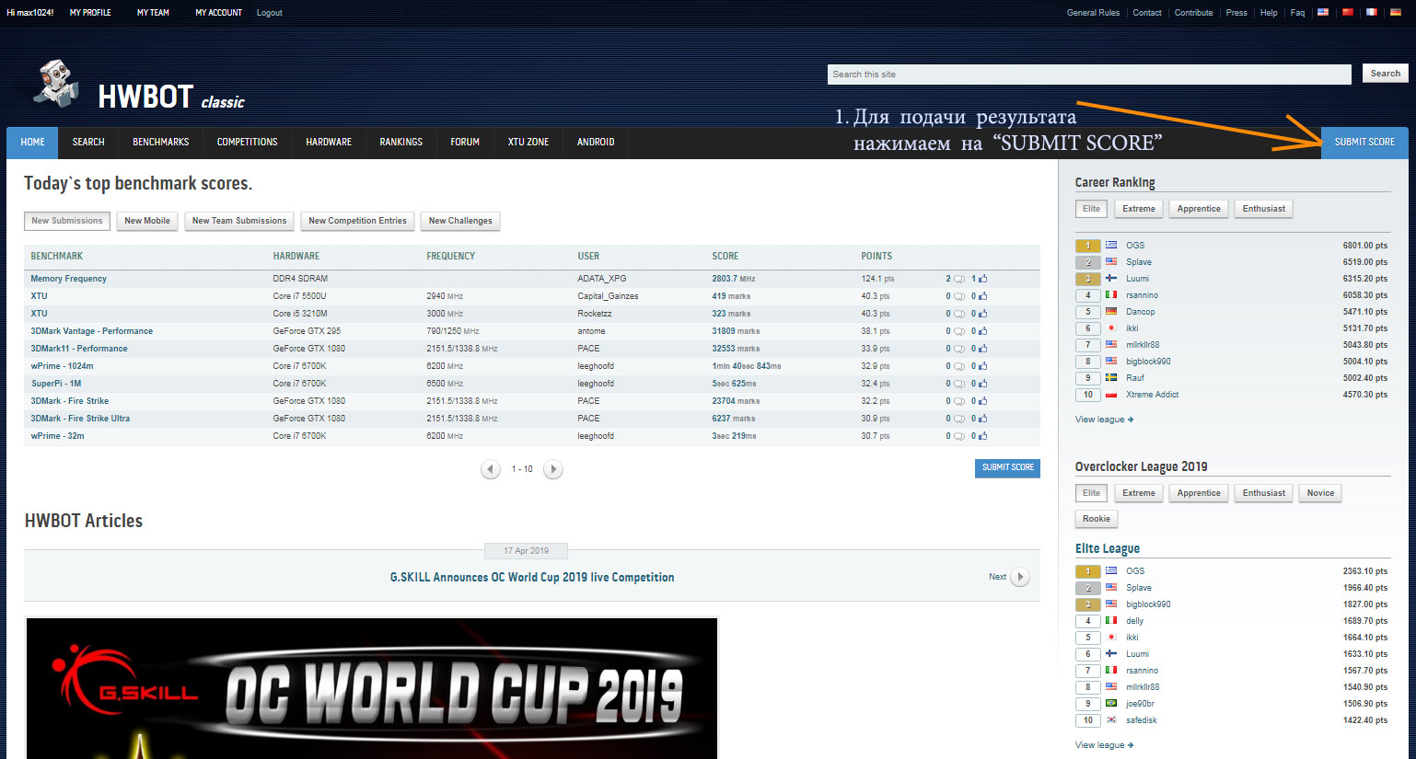Click SUBMIT SCORE button below the scores table

(1007, 468)
